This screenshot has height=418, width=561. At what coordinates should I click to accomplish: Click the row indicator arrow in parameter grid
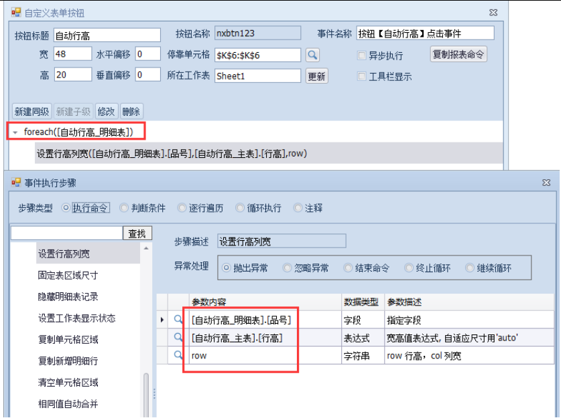162,320
